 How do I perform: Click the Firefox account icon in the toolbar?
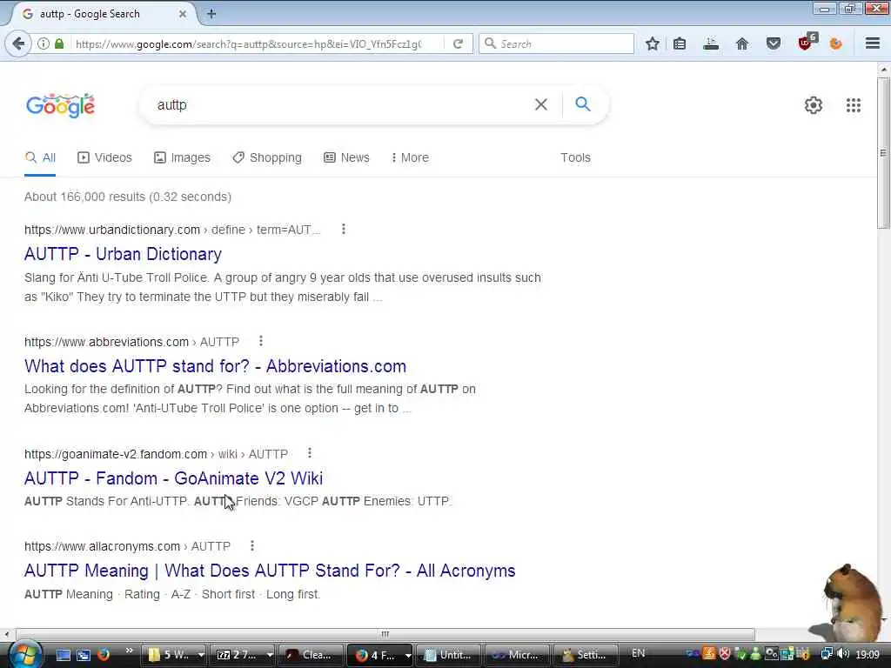tap(836, 43)
